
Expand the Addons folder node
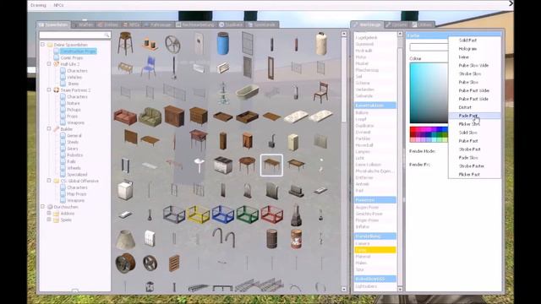click(49, 214)
